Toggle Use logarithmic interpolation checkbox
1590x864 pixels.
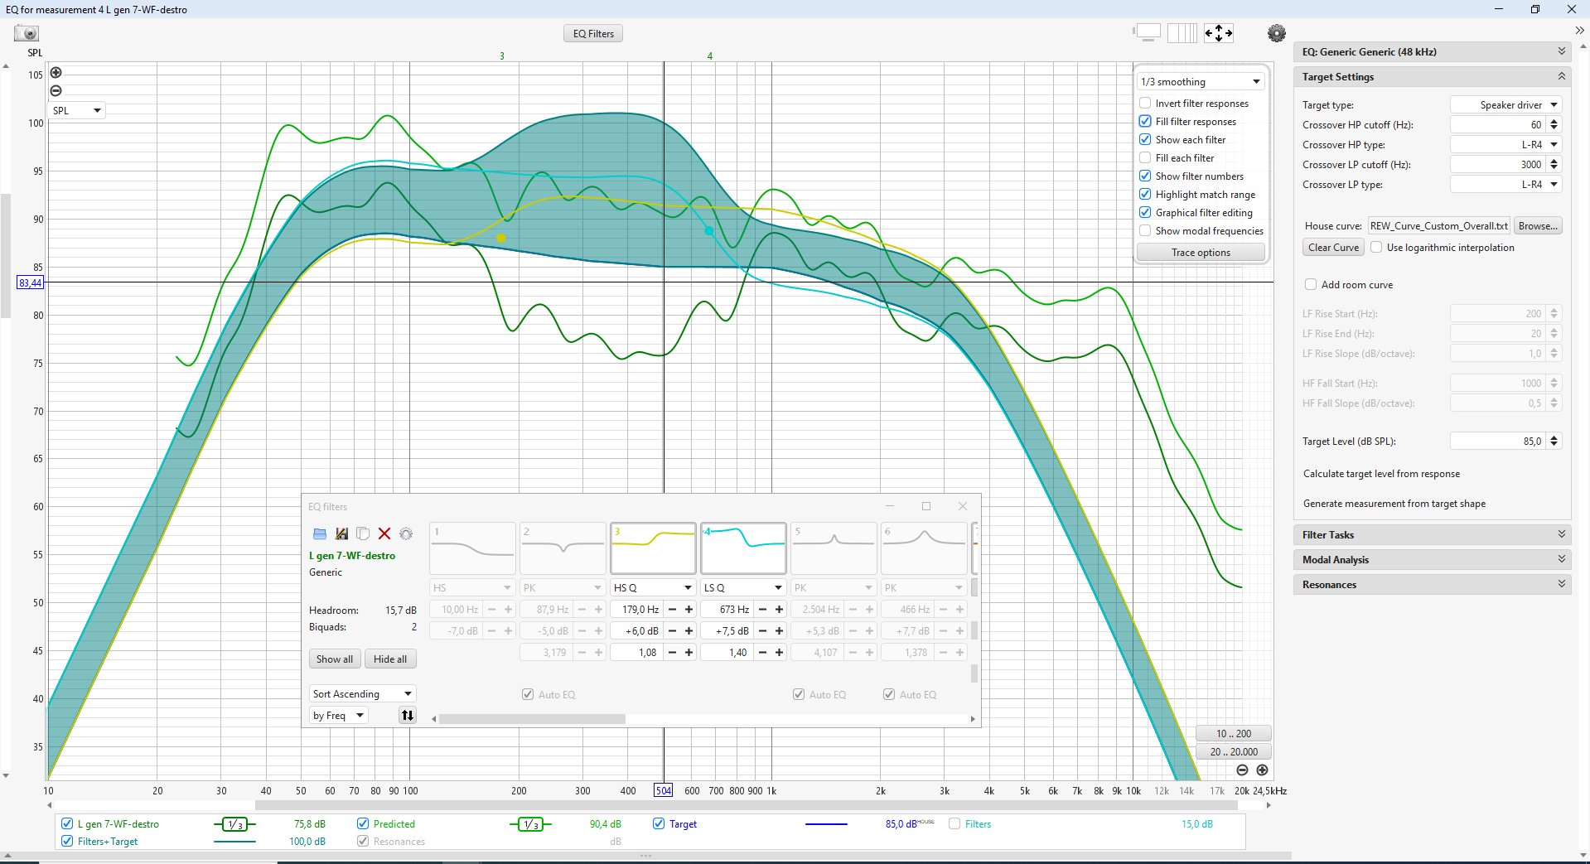[x=1376, y=247]
